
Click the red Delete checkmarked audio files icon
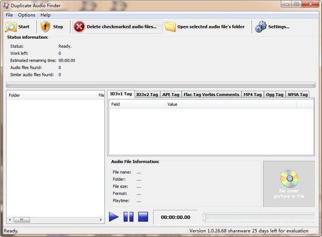tap(79, 26)
